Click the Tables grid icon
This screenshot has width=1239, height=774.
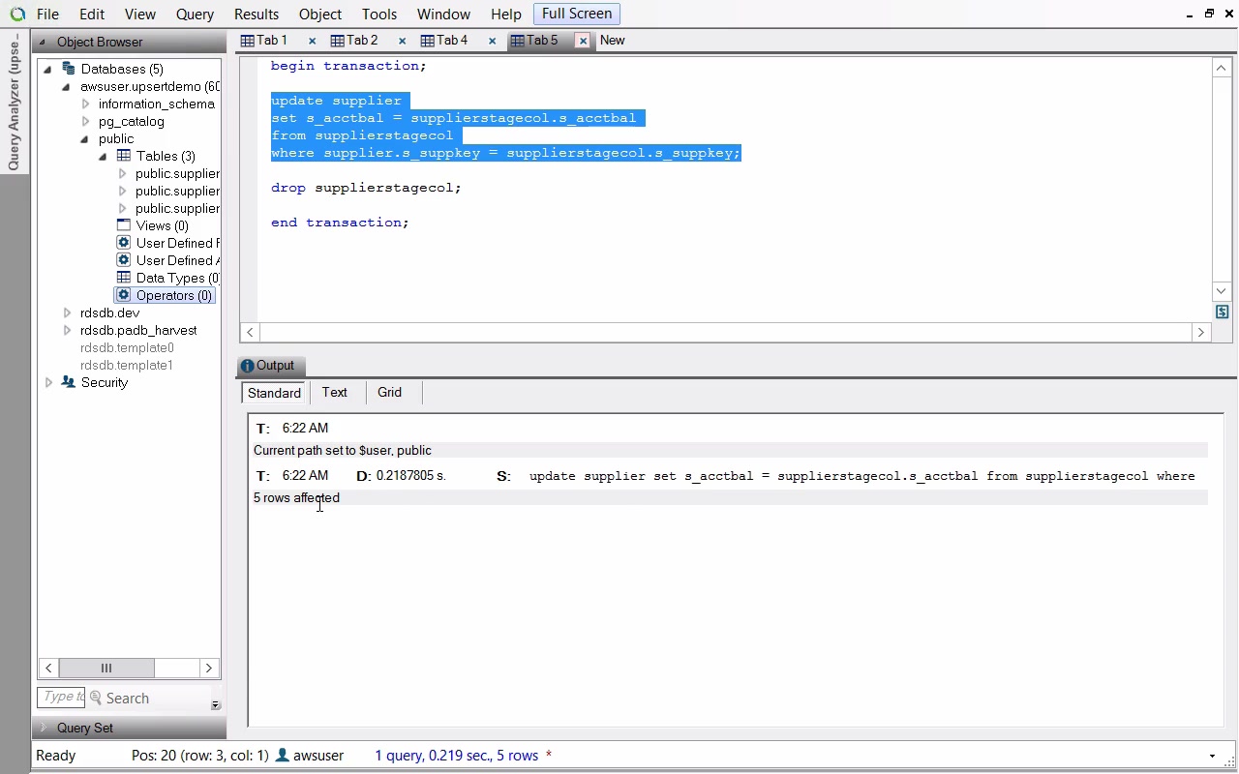pyautogui.click(x=124, y=156)
